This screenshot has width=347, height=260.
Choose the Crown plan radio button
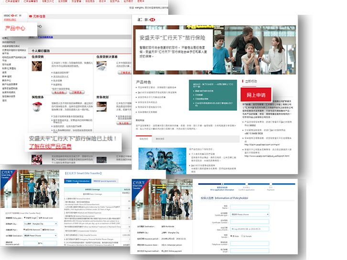coord(42,229)
